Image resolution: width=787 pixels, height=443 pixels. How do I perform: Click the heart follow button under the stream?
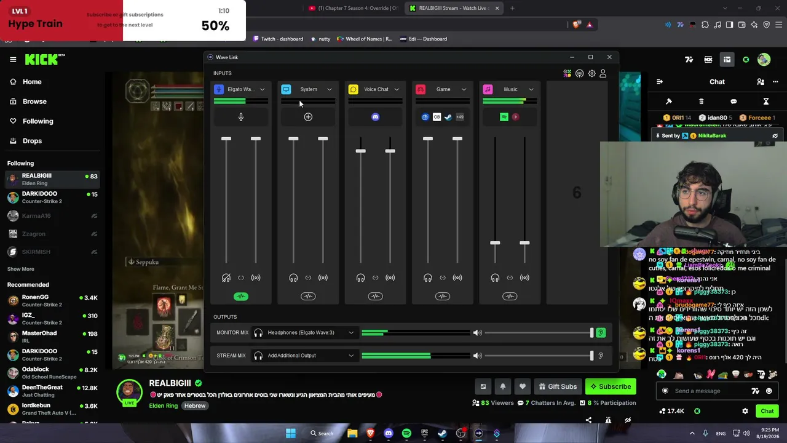pos(523,386)
